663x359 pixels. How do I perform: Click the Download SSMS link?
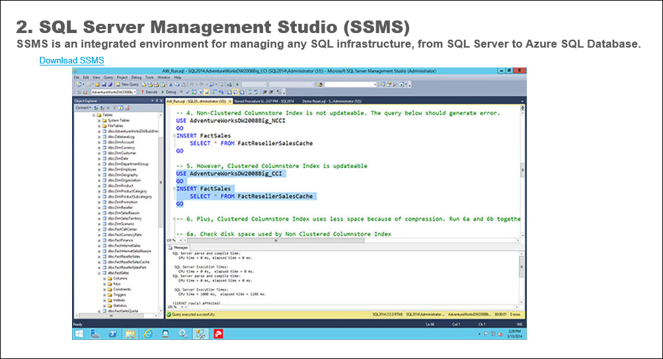[71, 60]
